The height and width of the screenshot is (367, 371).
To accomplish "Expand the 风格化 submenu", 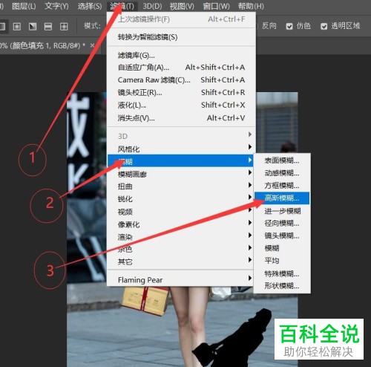I will pyautogui.click(x=181, y=149).
